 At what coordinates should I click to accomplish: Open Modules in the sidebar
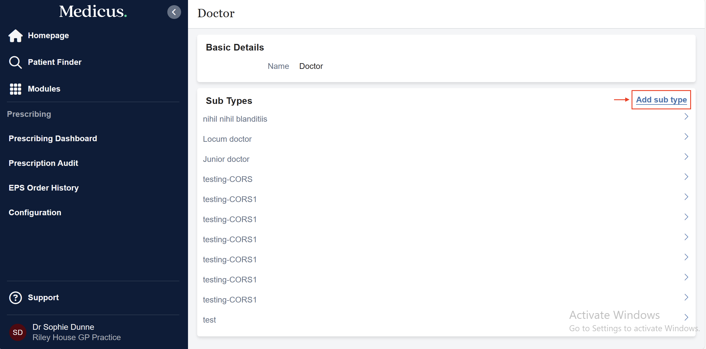(44, 89)
